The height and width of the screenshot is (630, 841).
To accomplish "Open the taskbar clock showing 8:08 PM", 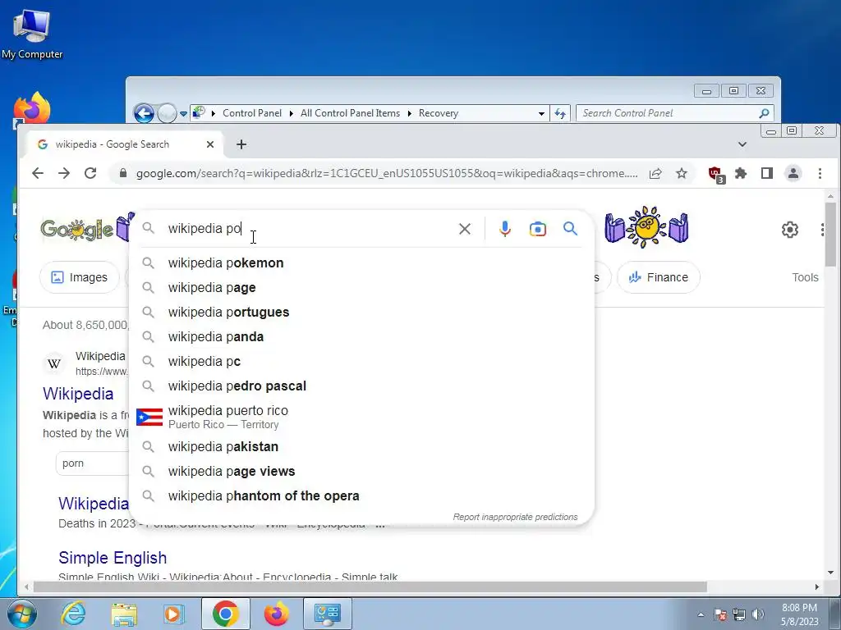I will 799,614.
